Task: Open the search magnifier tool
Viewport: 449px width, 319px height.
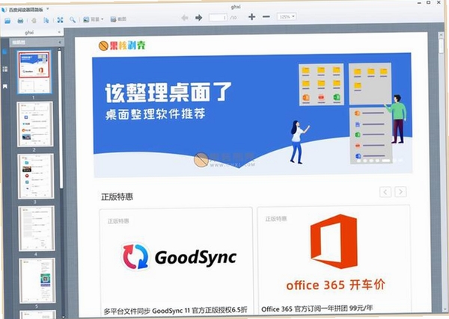Action: (73, 19)
